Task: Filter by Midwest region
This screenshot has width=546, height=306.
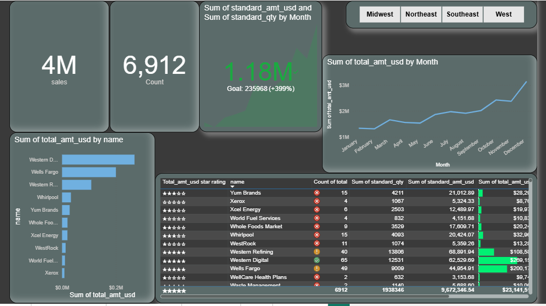Action: tap(379, 14)
